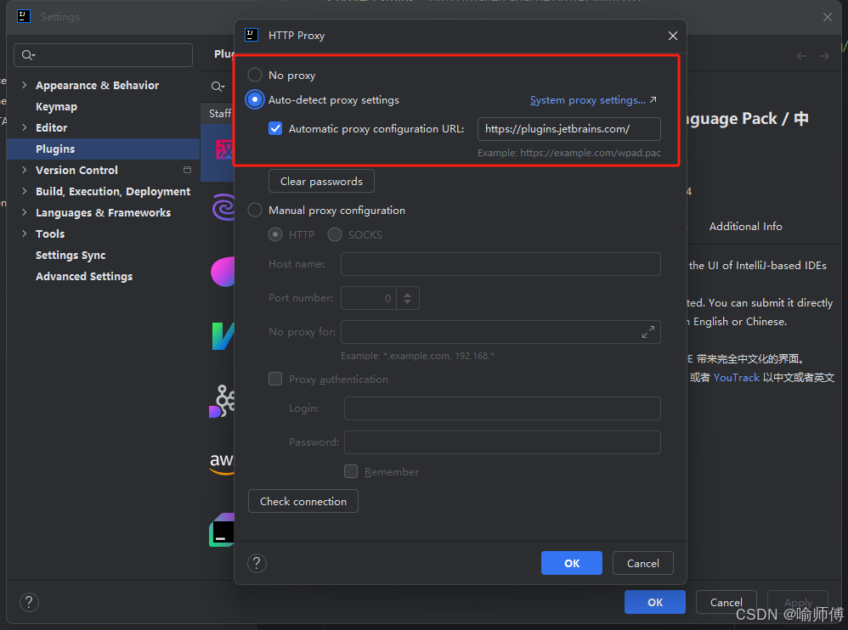Select the pink gradient plugin icon
The height and width of the screenshot is (630, 848).
223,272
